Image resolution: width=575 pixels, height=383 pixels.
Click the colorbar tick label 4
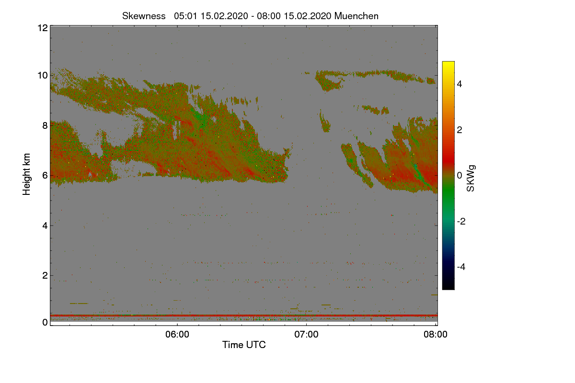coord(460,84)
